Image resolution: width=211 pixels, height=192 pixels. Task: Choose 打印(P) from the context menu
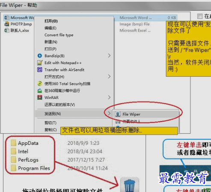[x=51, y=49]
